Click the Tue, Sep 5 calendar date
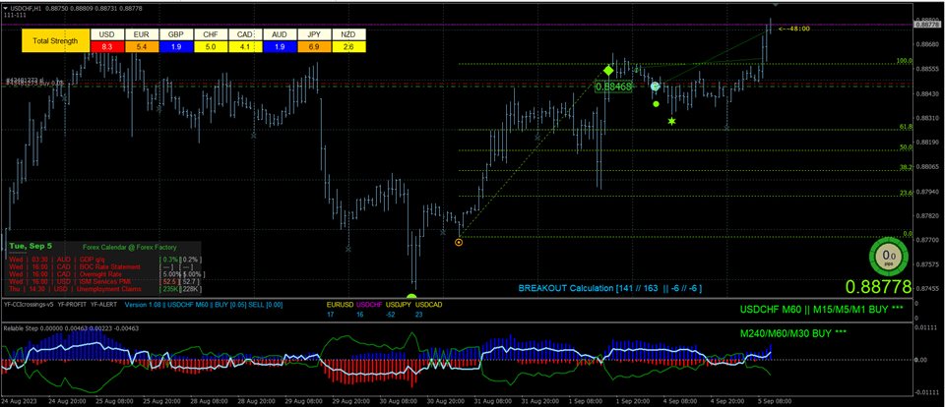The height and width of the screenshot is (407, 945). pos(31,246)
